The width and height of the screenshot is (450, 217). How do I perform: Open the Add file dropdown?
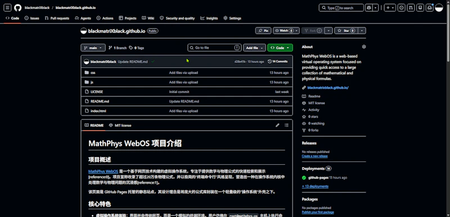[x=254, y=48]
